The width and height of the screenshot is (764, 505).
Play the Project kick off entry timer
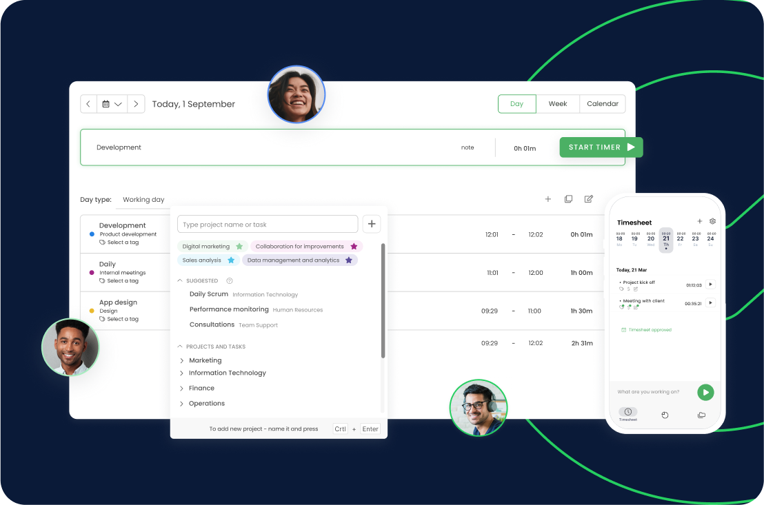click(x=710, y=284)
